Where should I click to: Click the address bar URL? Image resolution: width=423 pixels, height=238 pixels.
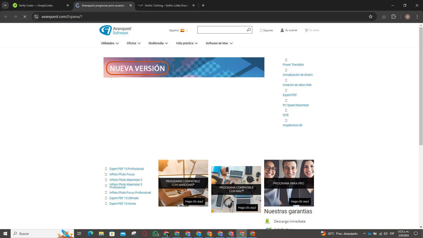tap(62, 17)
